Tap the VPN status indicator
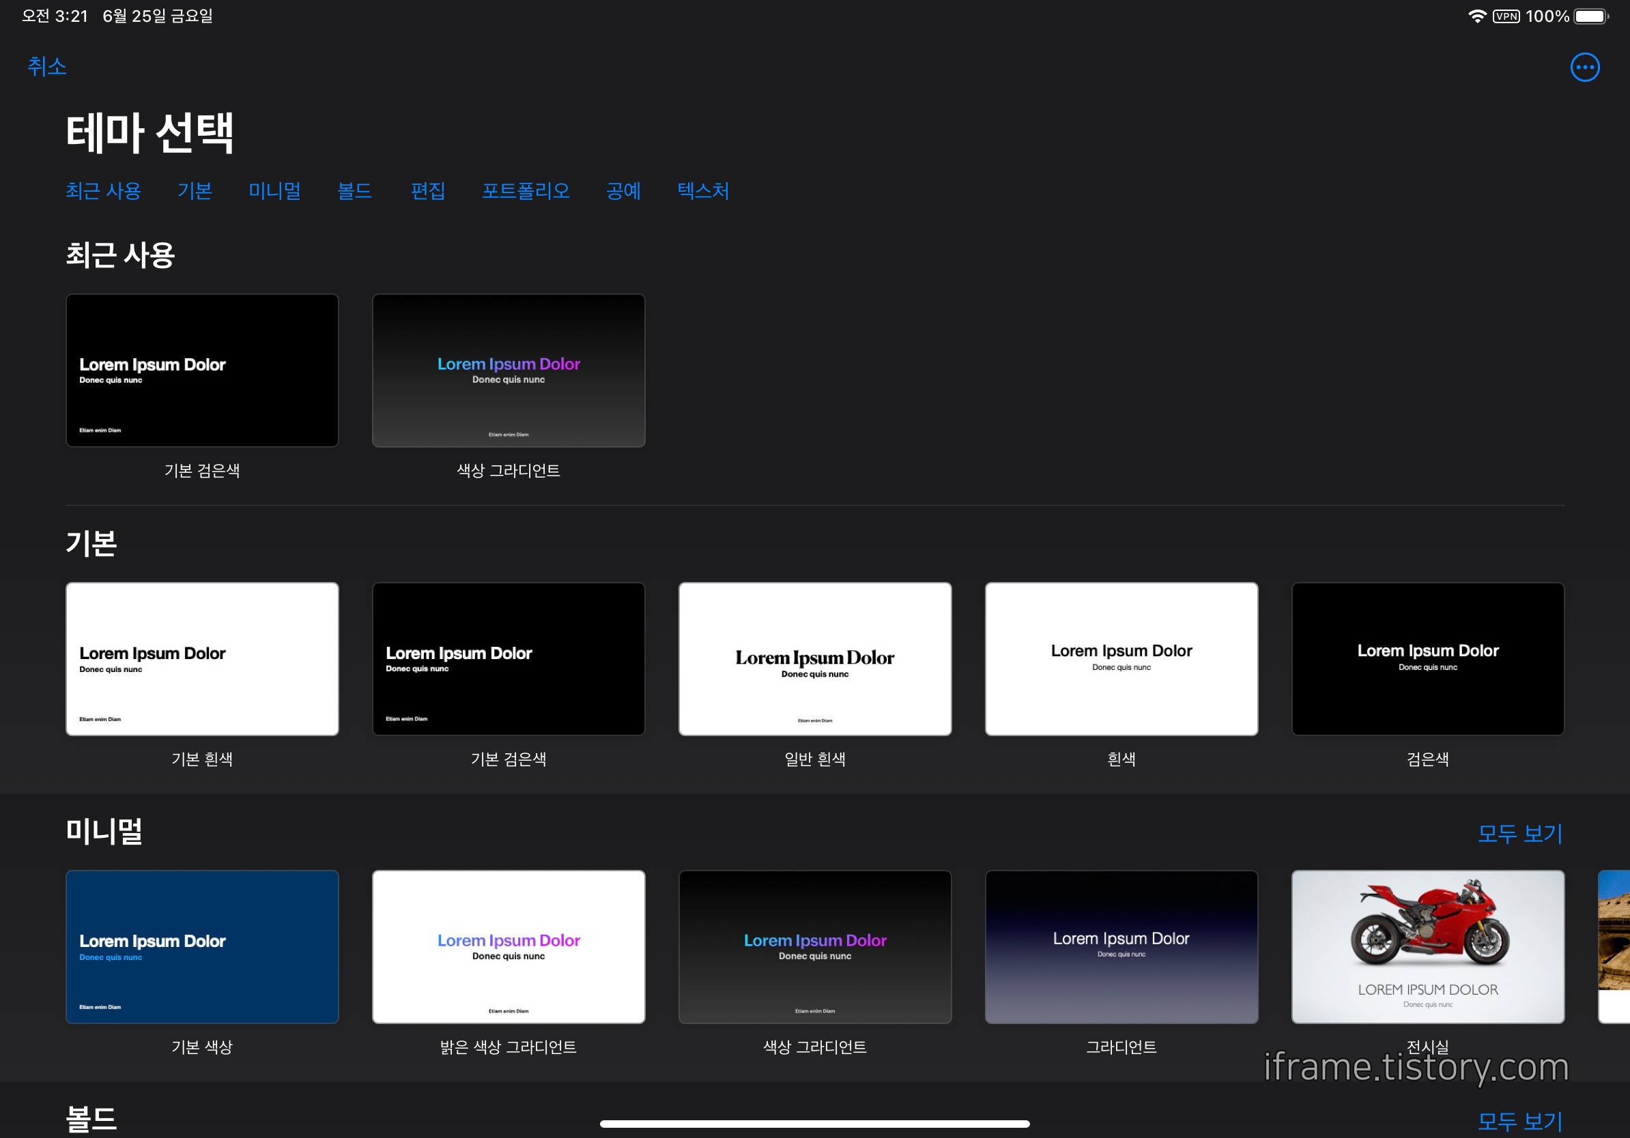This screenshot has height=1138, width=1630. (1505, 16)
